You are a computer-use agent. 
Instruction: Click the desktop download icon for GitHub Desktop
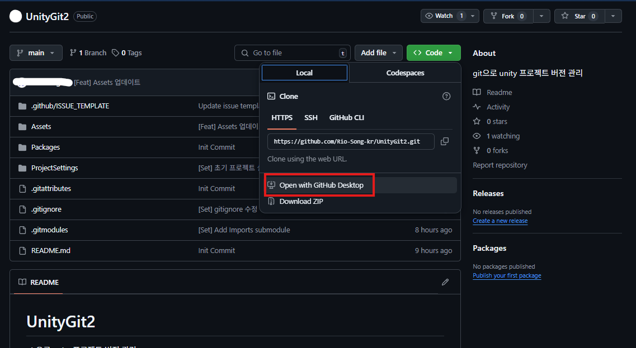coord(271,185)
